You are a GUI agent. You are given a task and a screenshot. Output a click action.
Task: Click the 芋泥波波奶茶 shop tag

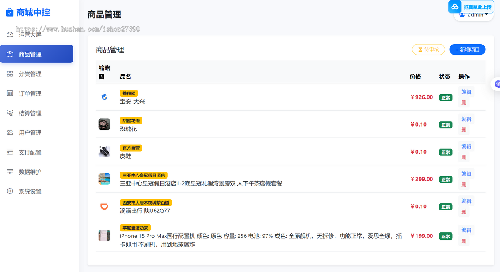(x=135, y=228)
